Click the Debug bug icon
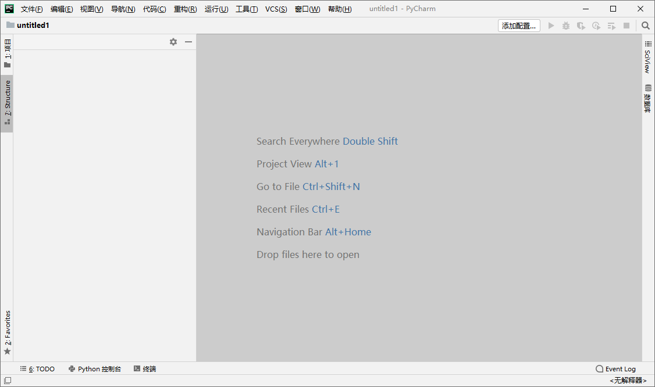The image size is (655, 387). coord(566,26)
